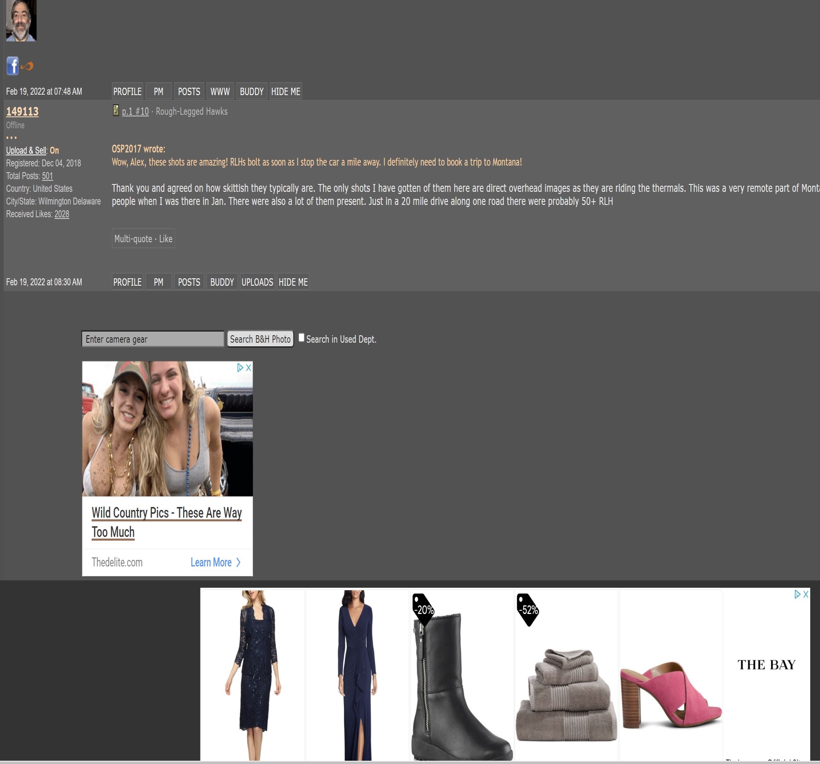Click the user avatar photo
820x764 pixels.
21,20
